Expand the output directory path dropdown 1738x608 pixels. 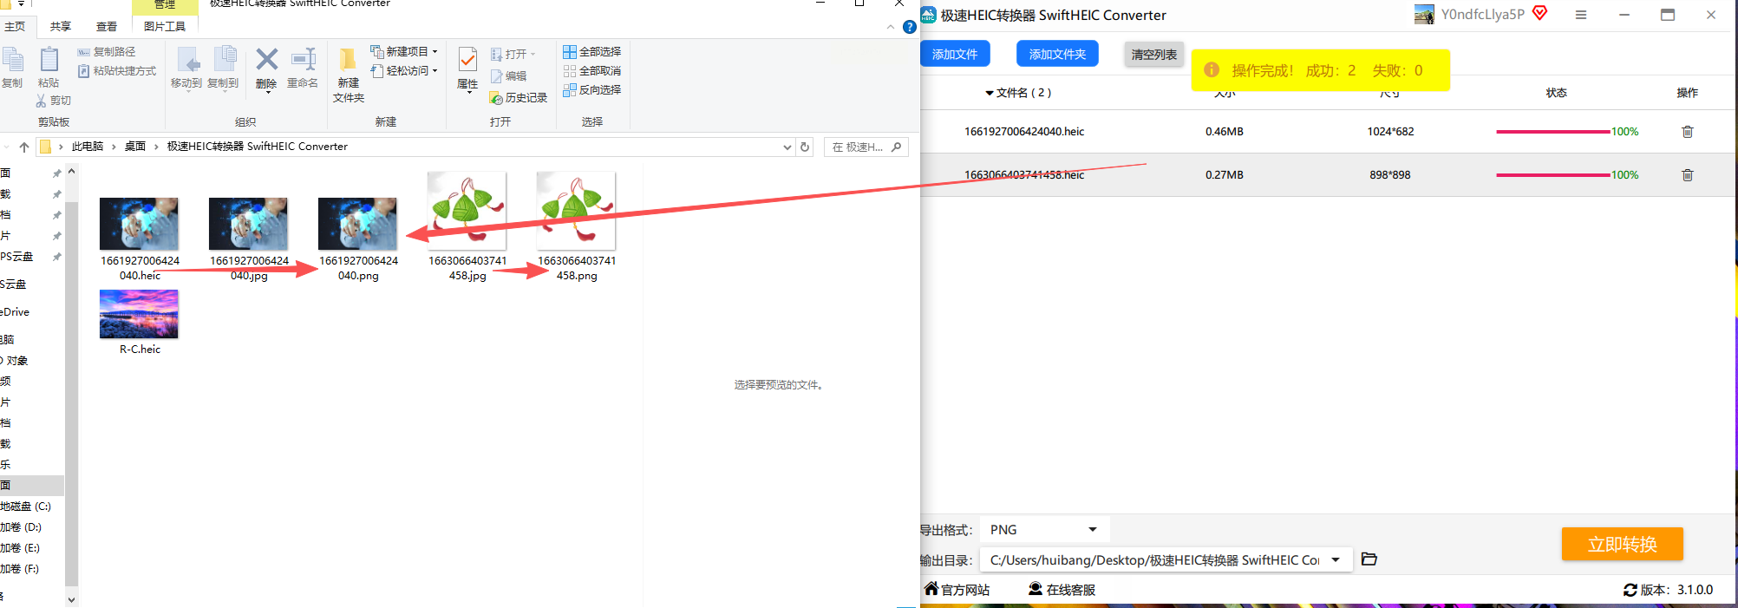click(x=1336, y=560)
